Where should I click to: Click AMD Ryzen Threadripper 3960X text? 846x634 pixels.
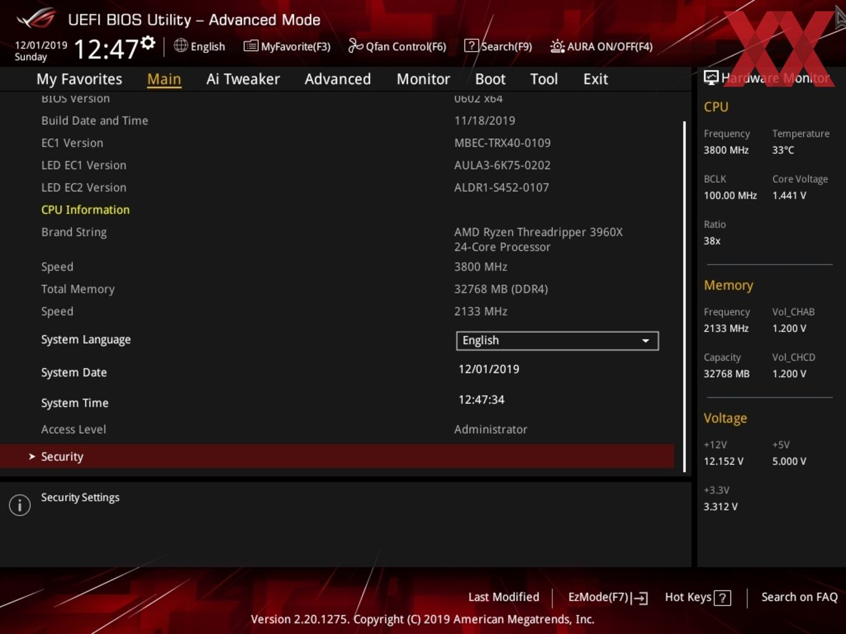click(539, 232)
